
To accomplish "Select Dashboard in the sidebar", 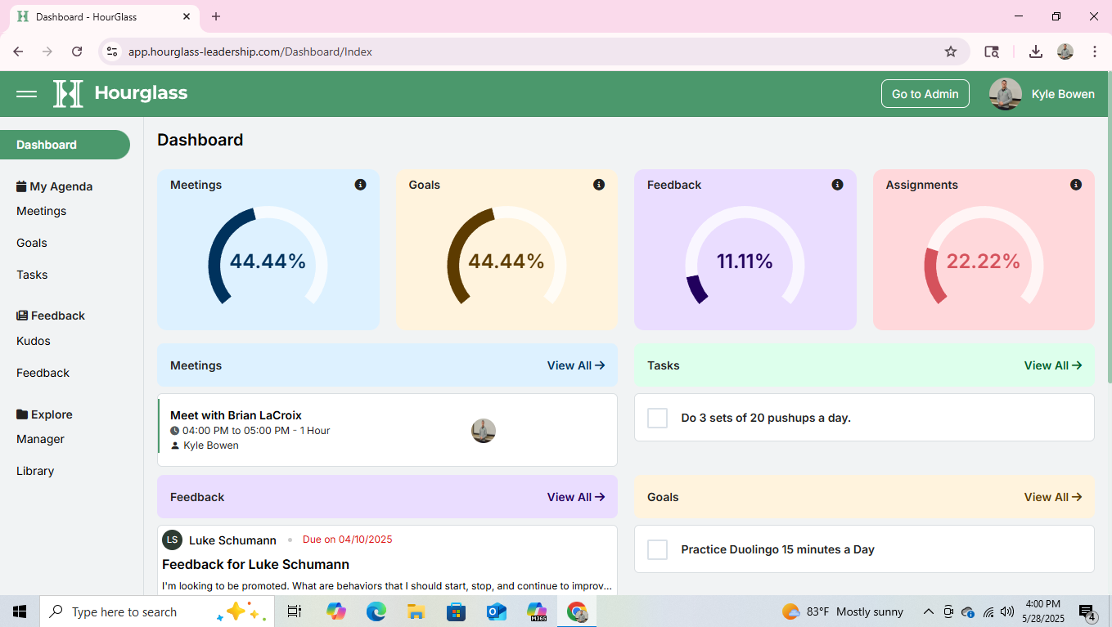I will coord(65,145).
